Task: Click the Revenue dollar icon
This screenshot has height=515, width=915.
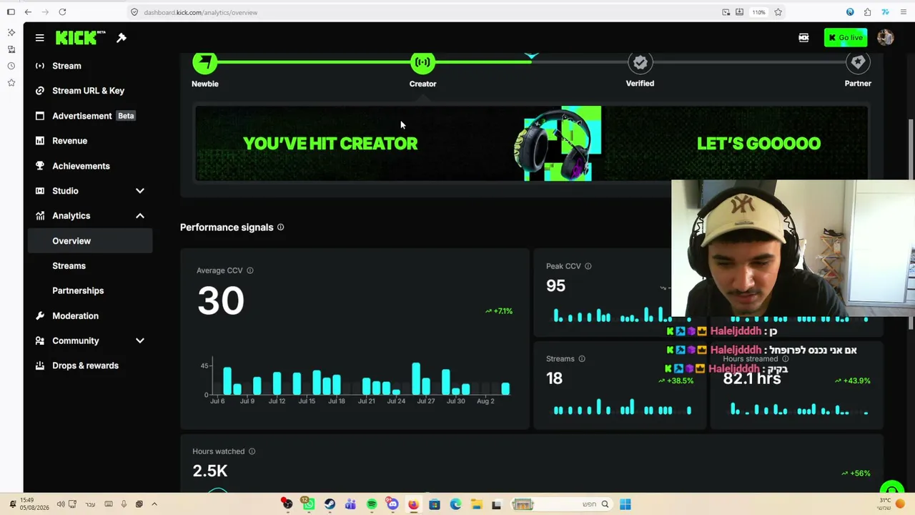Action: point(40,141)
